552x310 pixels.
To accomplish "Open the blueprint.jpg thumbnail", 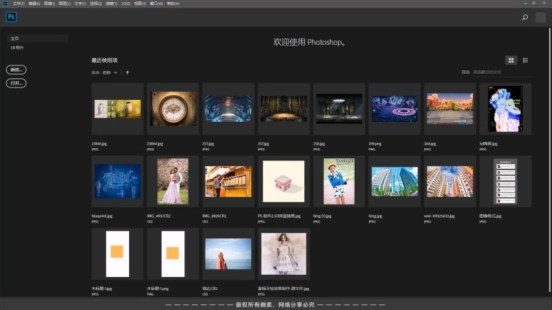I will [x=117, y=181].
